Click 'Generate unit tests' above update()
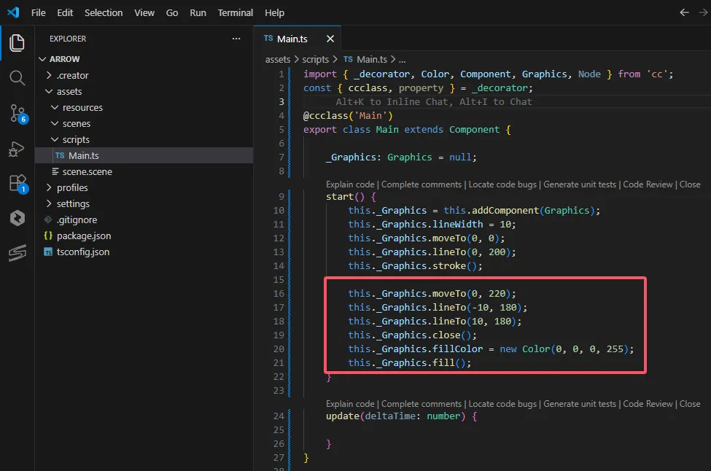The width and height of the screenshot is (711, 471). pyautogui.click(x=580, y=404)
